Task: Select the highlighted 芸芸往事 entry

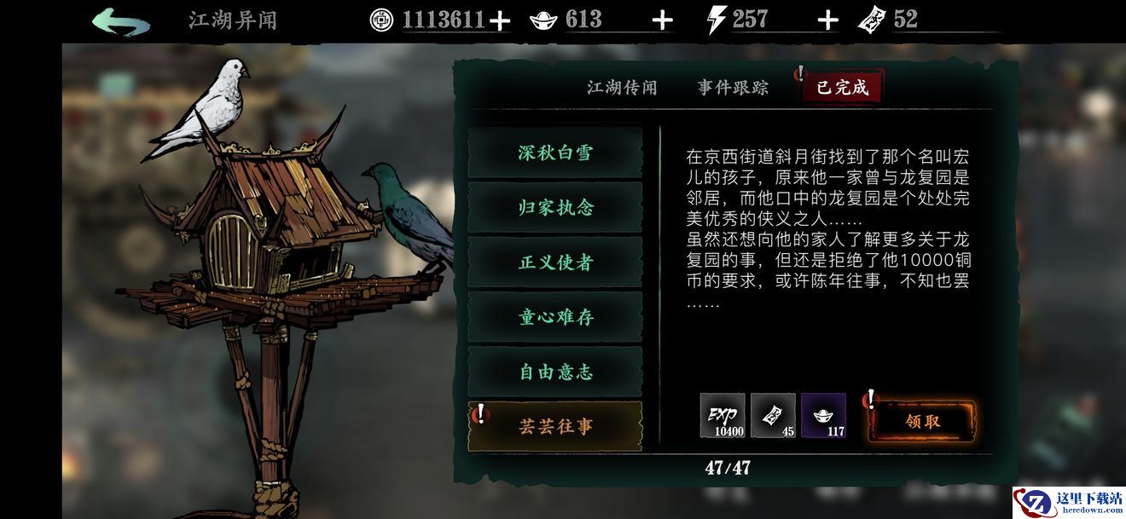Action: tap(555, 426)
